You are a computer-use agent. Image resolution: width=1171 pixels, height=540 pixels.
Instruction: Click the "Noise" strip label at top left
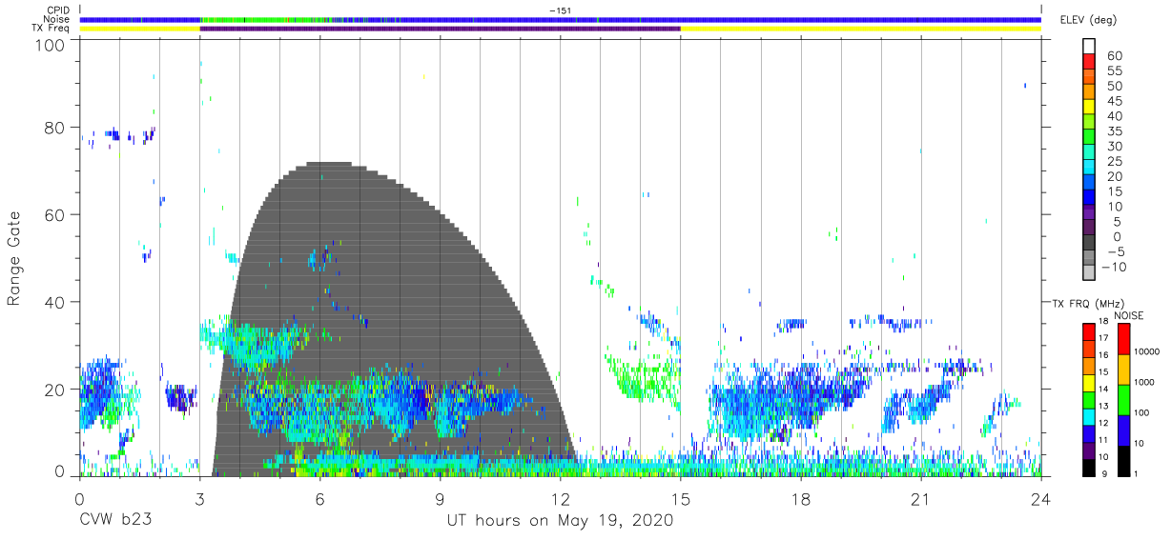tap(57, 19)
